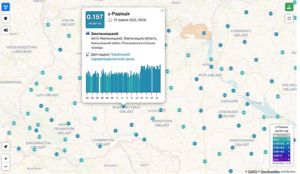This screenshot has height=174, width=300.
Task: Close the Хмельницький radiation popup
Action: [162, 11]
